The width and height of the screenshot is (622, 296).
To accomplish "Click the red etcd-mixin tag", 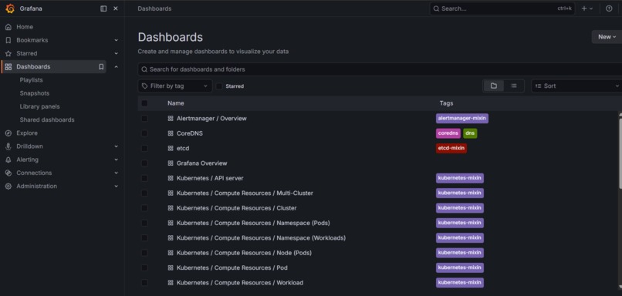I will click(451, 148).
